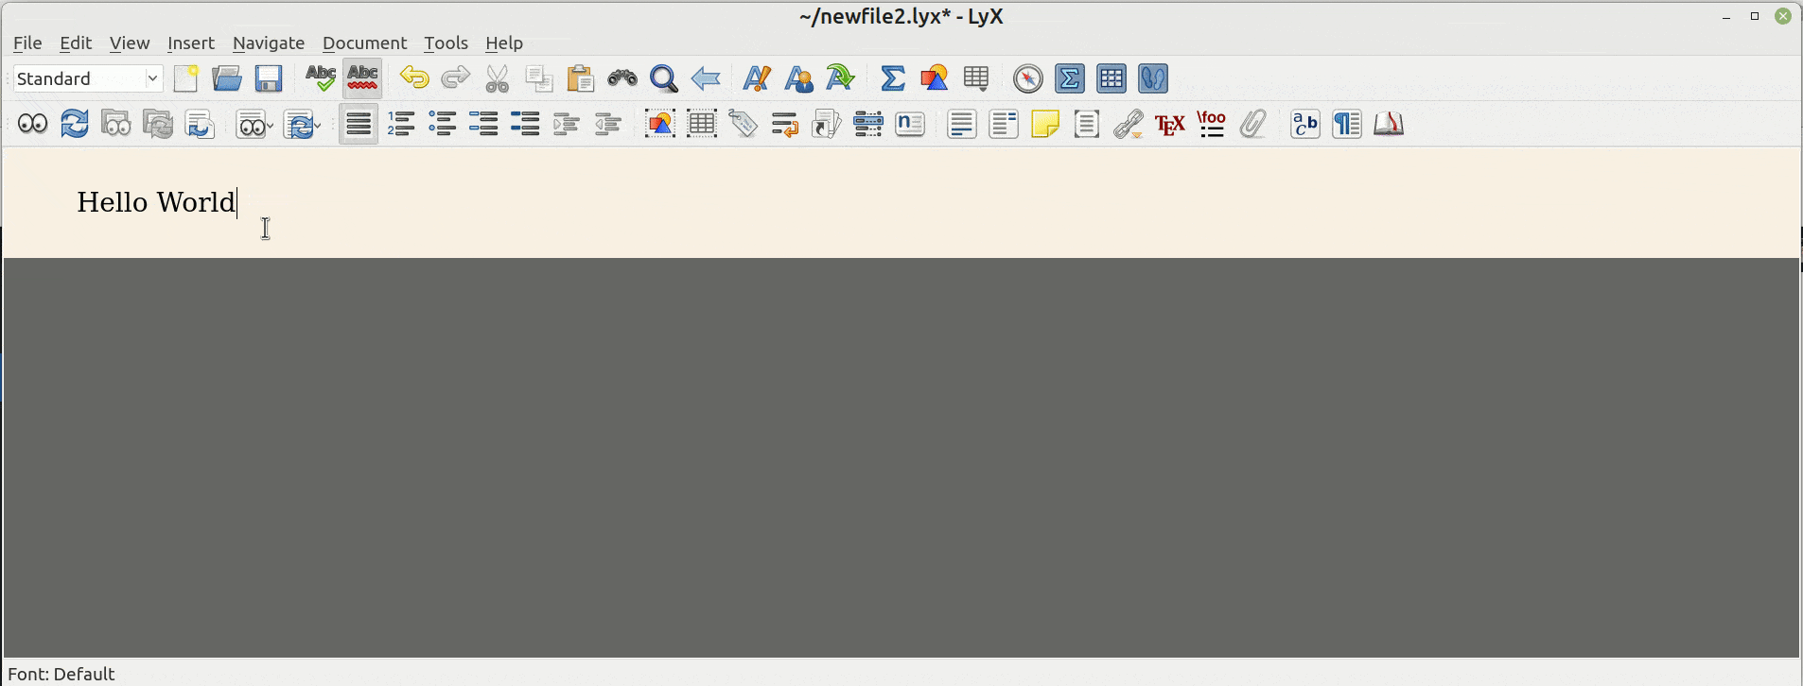Open Find and Replace binoculars icon
The height and width of the screenshot is (686, 1803).
pyautogui.click(x=622, y=78)
